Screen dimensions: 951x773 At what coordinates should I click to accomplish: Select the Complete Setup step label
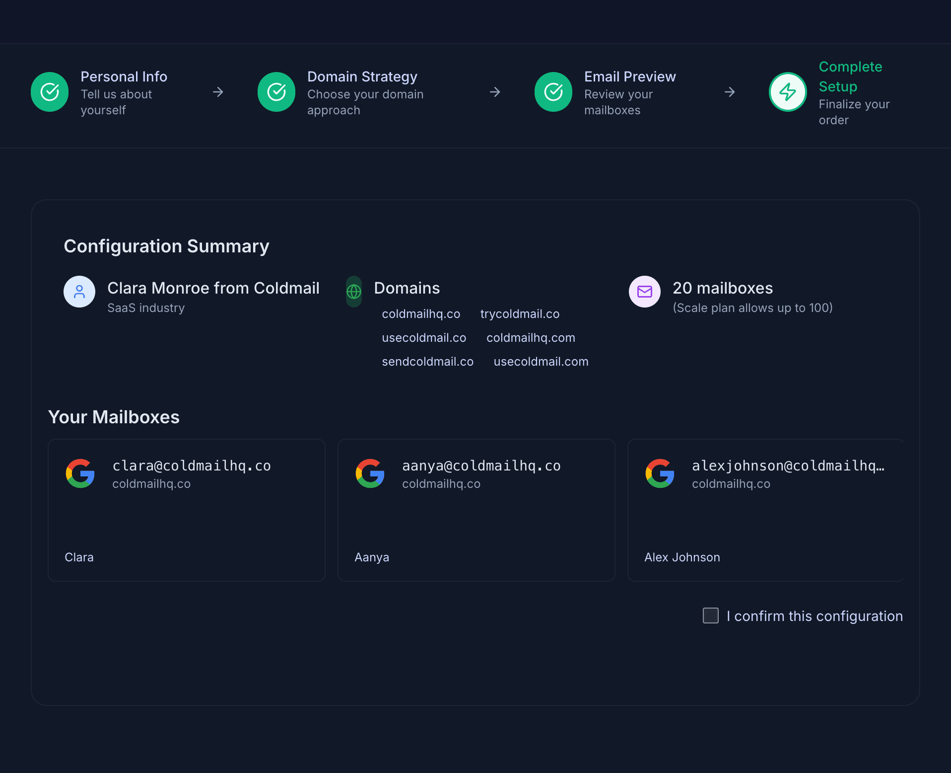pyautogui.click(x=850, y=77)
